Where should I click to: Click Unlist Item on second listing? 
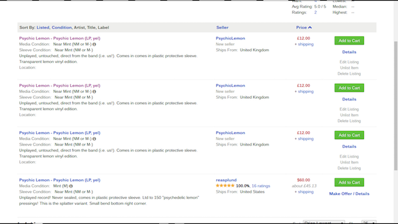pyautogui.click(x=349, y=115)
